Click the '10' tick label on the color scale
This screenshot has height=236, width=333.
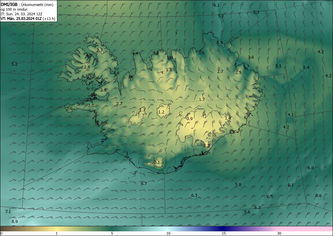click(168, 233)
